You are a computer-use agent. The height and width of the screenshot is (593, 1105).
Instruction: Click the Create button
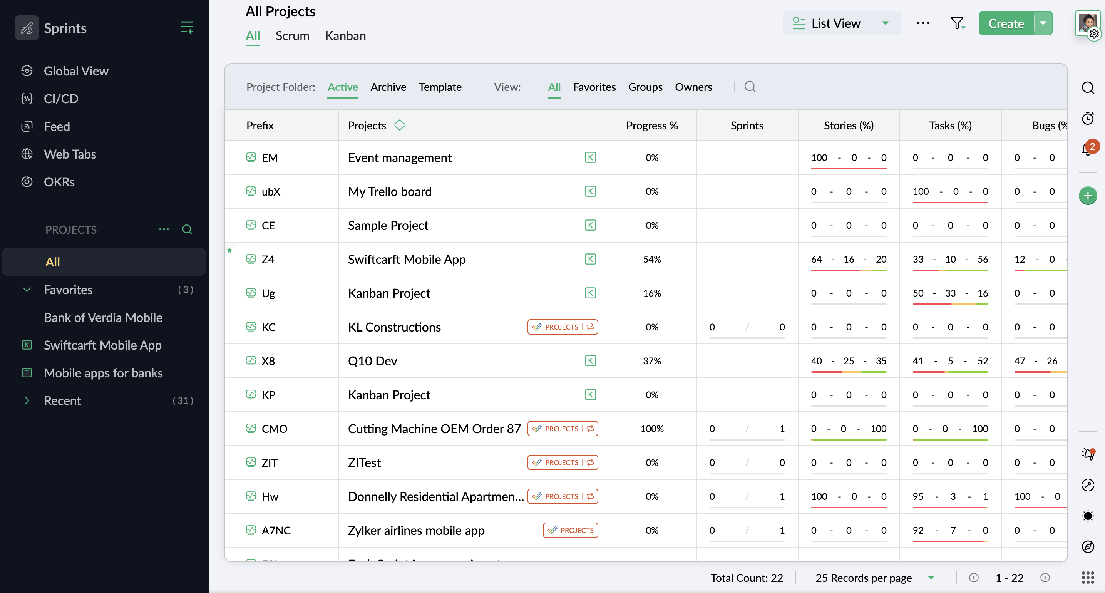tap(1006, 23)
